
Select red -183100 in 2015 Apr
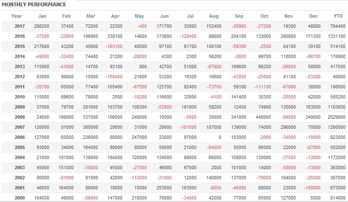(x=114, y=46)
